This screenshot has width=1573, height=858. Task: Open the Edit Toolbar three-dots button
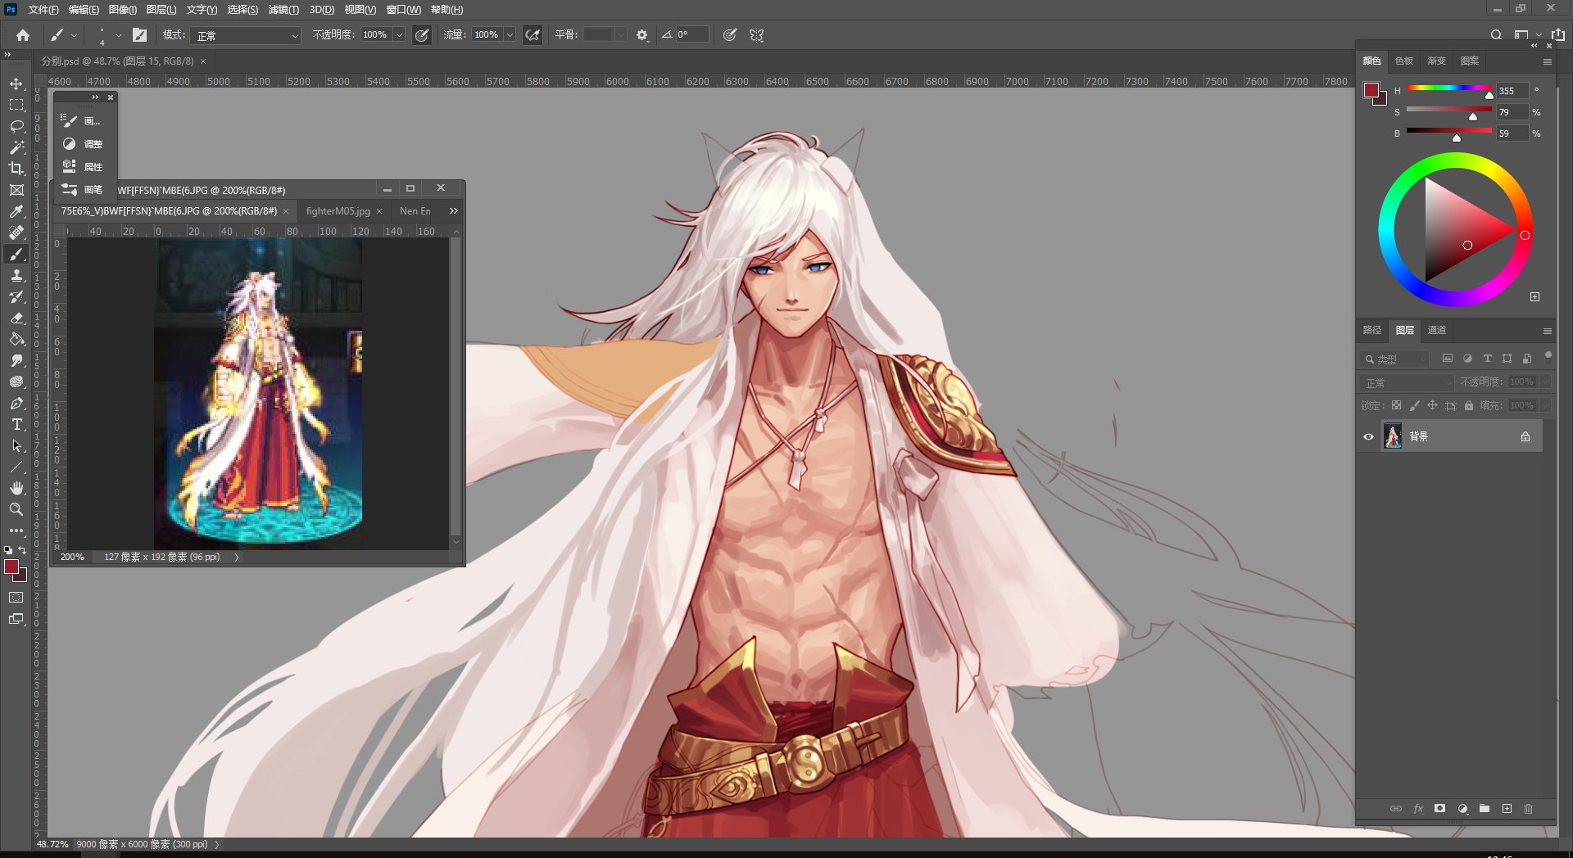pos(16,531)
